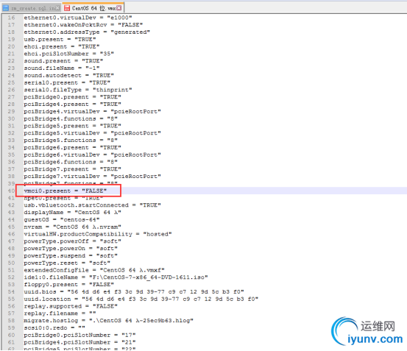Click line powerType.suspend = "soft"
Image resolution: width=407 pixels, height=351 pixels.
71,256
